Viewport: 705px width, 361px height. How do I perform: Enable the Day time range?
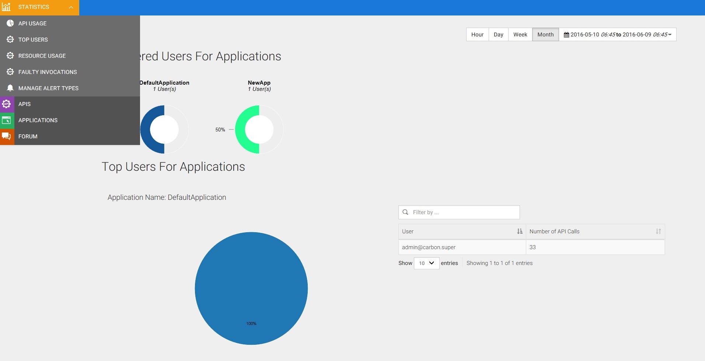coord(498,34)
